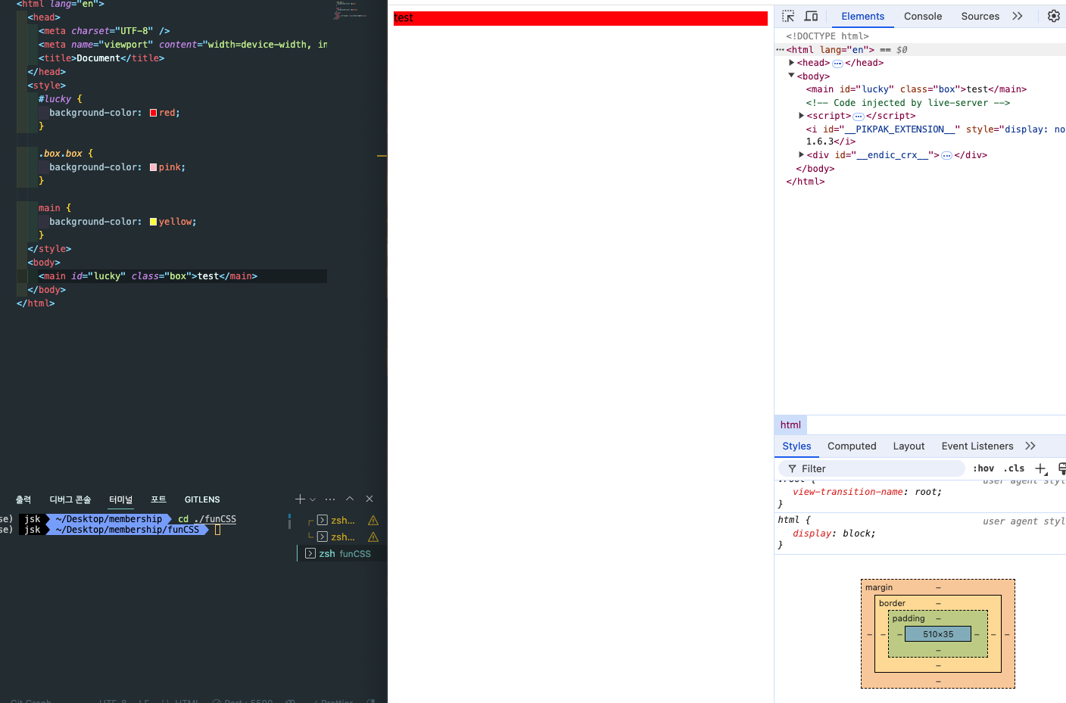Click the VS Code minimap preview
The height and width of the screenshot is (703, 1066).
pos(350,10)
